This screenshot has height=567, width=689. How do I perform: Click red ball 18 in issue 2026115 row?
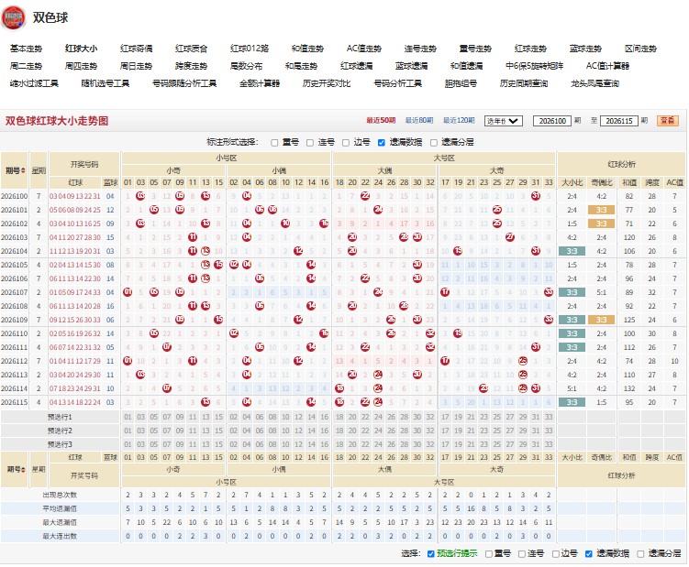pos(339,402)
